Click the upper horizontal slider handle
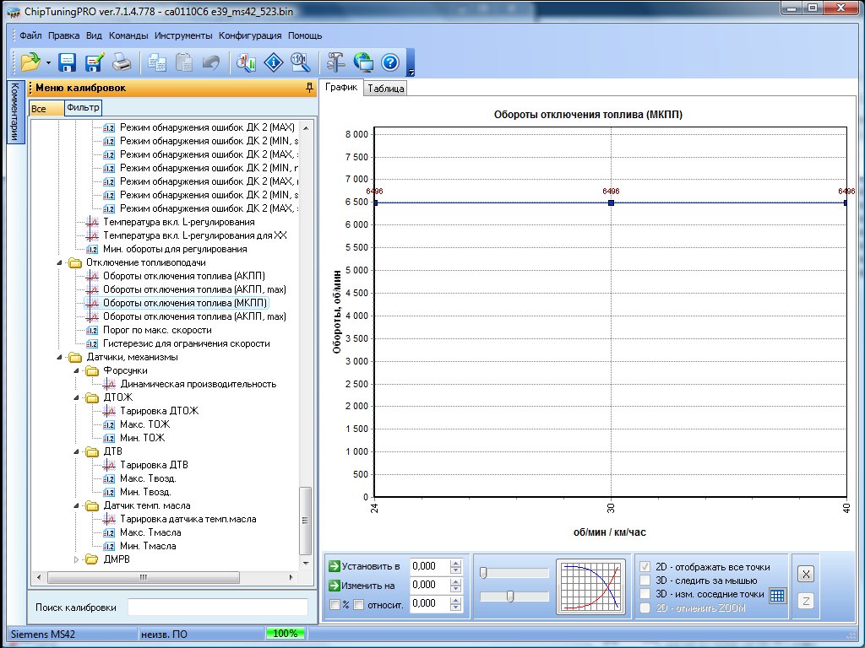Image resolution: width=865 pixels, height=648 pixels. tap(483, 573)
